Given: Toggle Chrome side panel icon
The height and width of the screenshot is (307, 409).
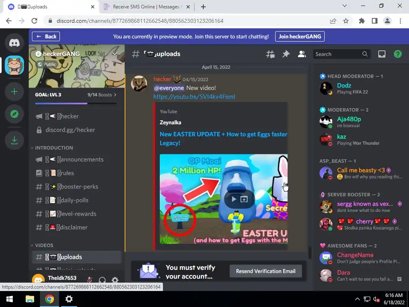Looking at the screenshot, I should click(x=375, y=21).
